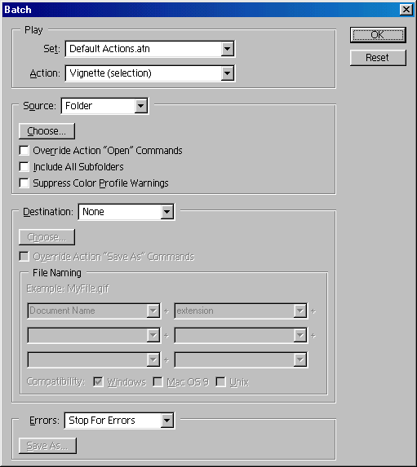417x467 pixels.
Task: Open the Action dropdown showing Vignette (selection)
Action: pyautogui.click(x=149, y=73)
